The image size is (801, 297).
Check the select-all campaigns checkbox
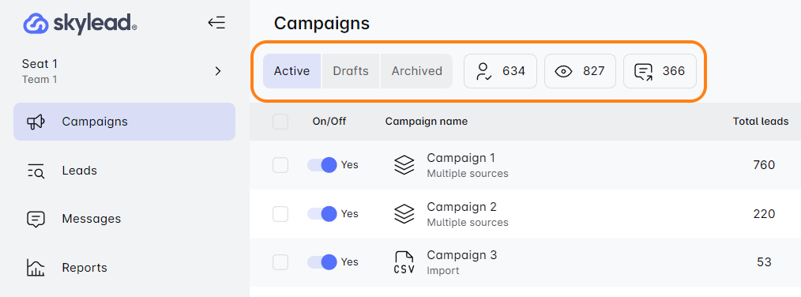point(280,122)
